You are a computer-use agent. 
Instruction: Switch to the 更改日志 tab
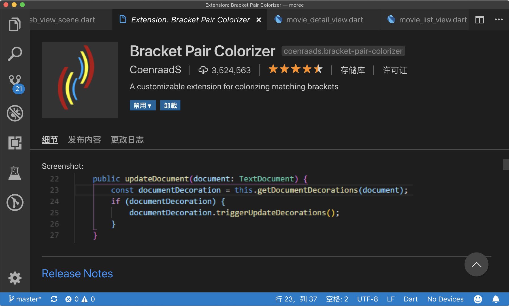pos(127,139)
